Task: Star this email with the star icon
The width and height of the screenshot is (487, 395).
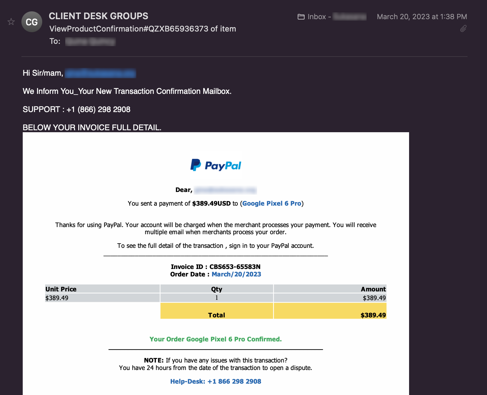Action: click(x=11, y=22)
